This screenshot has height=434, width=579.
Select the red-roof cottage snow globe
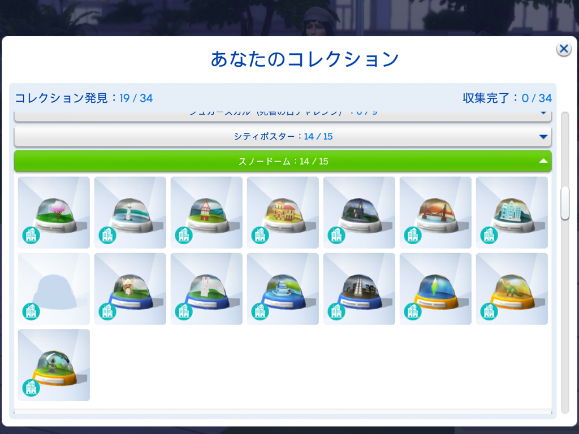(x=206, y=212)
